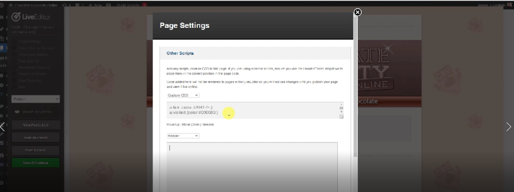
Task: Click the Move Down link
Action: tap(190, 124)
